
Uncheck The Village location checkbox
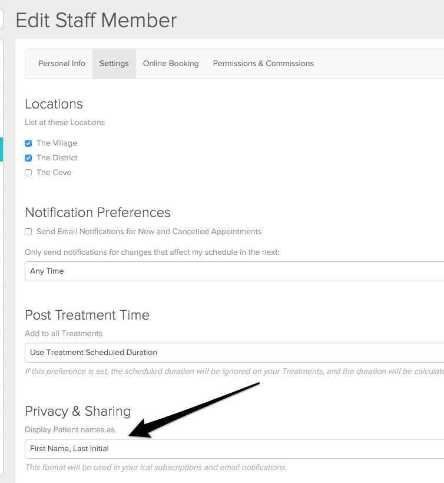[28, 143]
